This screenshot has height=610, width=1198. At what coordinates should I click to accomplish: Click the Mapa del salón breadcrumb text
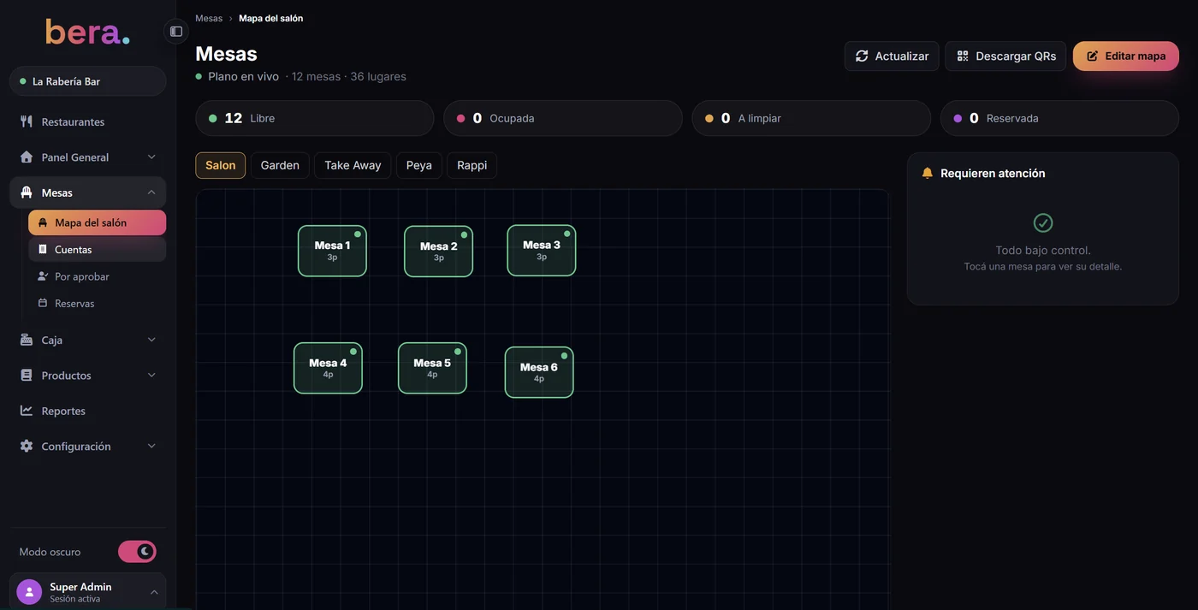point(270,18)
